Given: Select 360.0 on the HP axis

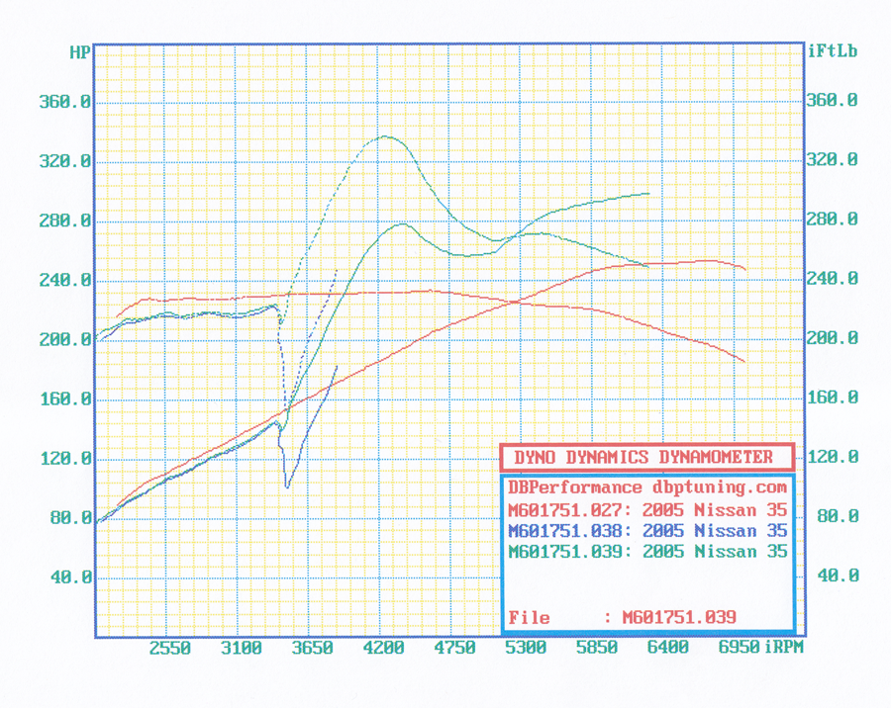Looking at the screenshot, I should point(64,102).
